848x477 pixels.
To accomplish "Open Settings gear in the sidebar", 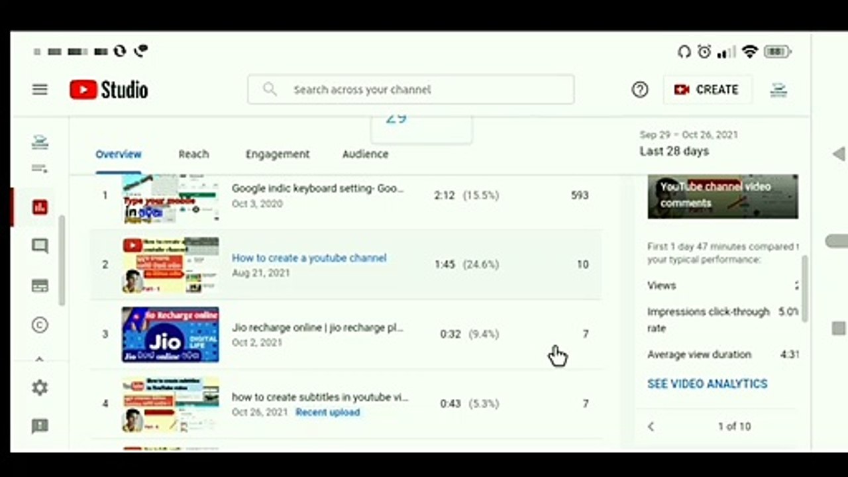I will [x=40, y=388].
